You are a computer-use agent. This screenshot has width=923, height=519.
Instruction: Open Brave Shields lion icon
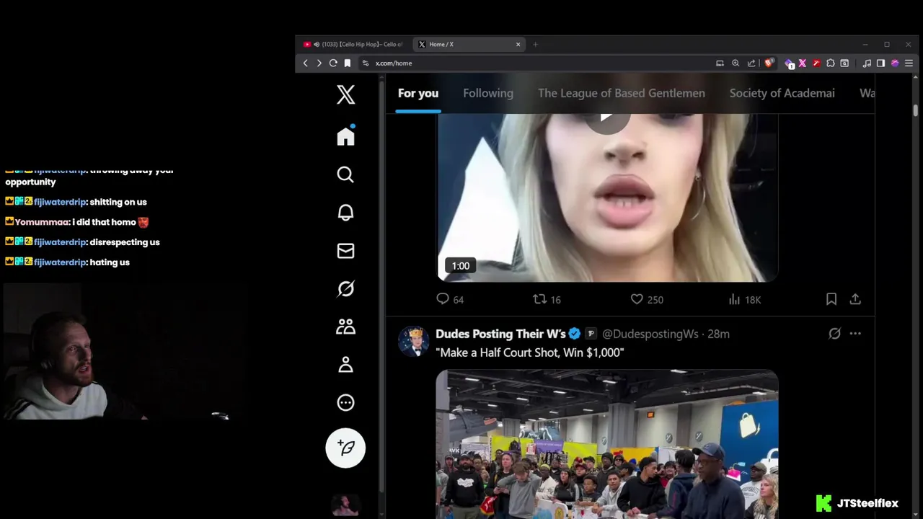click(769, 63)
